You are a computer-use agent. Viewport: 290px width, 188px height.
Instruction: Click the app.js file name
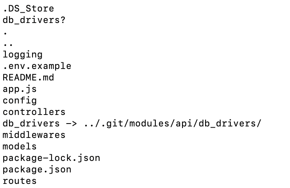(19, 89)
